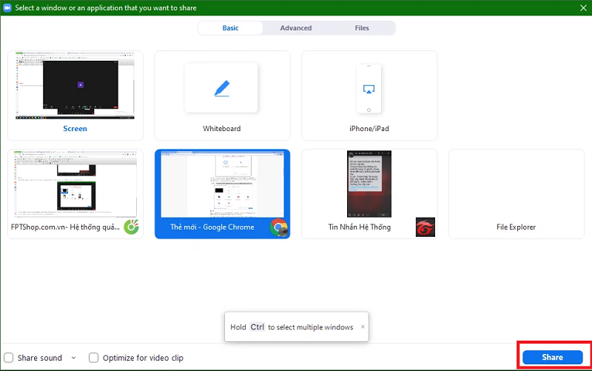Expand the Share sound options arrow
Viewport: 592px width, 371px height.
[x=73, y=358]
